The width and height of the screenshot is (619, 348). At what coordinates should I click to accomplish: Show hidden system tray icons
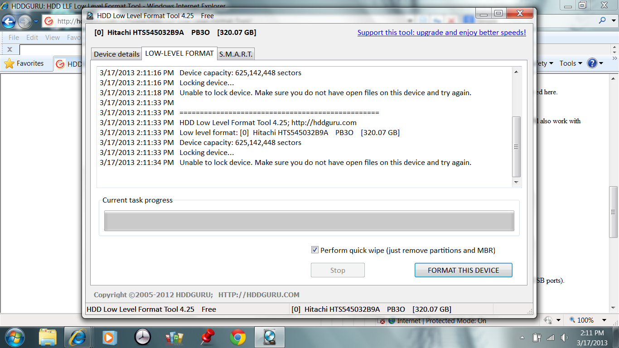point(522,338)
